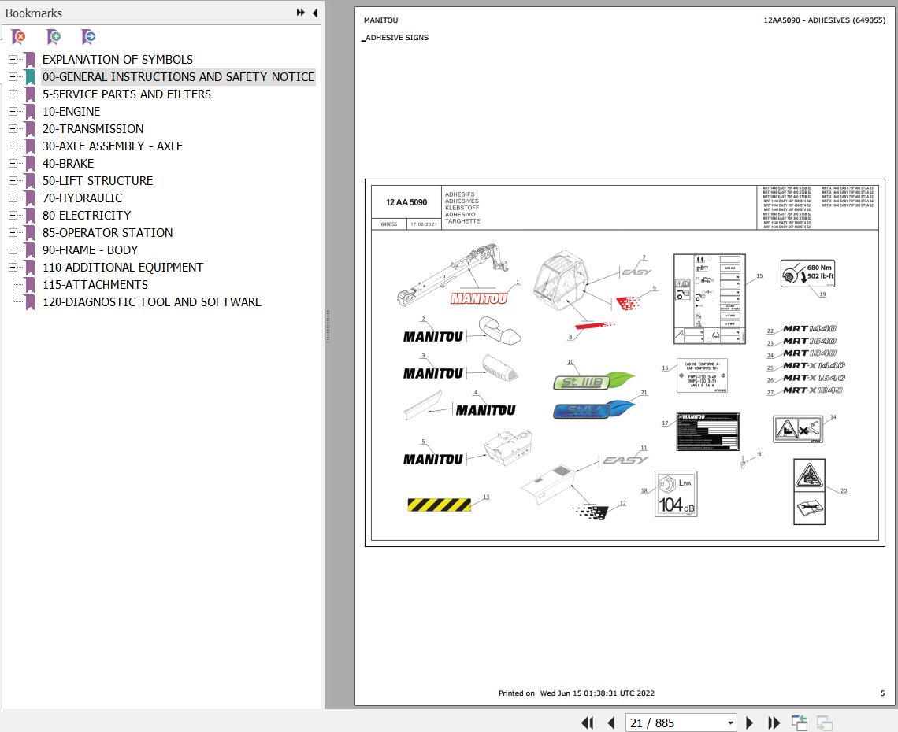Toggle the highlighted 00-GENERAL INSTRUCTIONS bookmark ribbon
The width and height of the screenshot is (898, 732).
[x=30, y=76]
